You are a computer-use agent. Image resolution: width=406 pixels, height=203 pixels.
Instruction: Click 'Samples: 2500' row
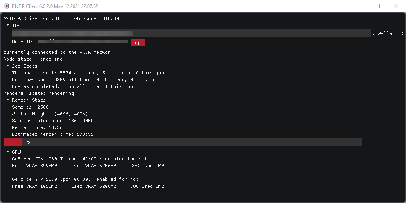point(30,107)
